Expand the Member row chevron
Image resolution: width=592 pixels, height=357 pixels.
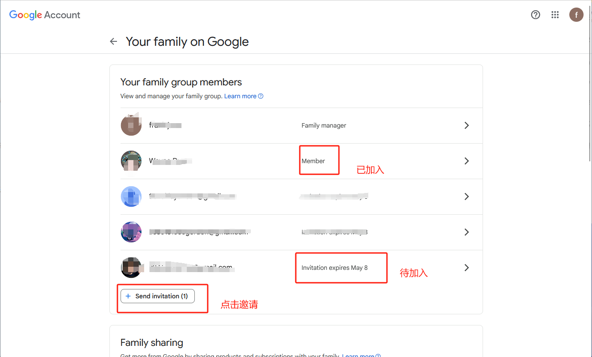tap(467, 161)
